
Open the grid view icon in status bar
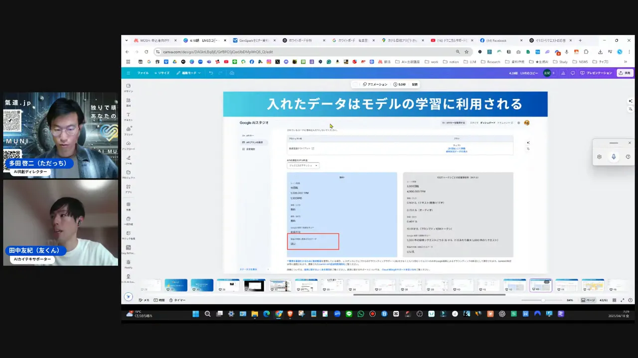click(x=615, y=300)
